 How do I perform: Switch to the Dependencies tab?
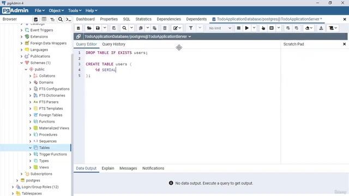(169, 19)
